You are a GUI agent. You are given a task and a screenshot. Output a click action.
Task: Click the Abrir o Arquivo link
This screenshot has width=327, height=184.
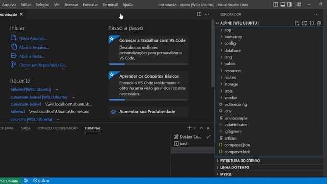(x=34, y=48)
